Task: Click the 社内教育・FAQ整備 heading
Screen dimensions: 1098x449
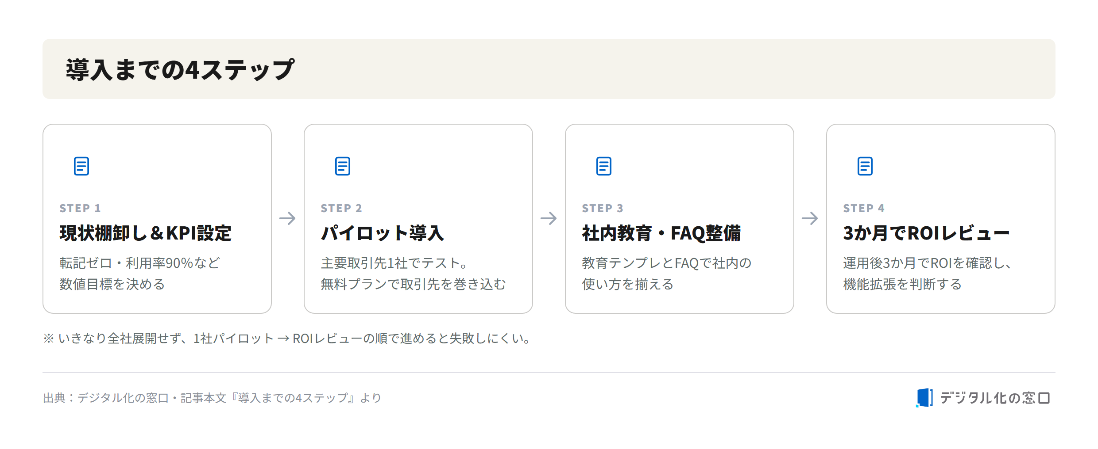Action: pos(661,233)
